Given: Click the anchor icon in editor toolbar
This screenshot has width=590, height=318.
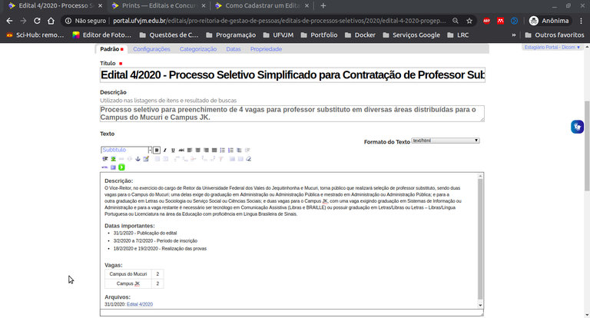Looking at the screenshot, I should point(138,159).
